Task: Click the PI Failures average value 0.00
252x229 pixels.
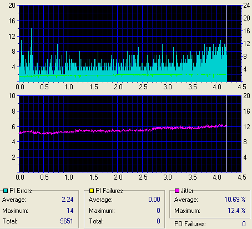Action: (154, 200)
